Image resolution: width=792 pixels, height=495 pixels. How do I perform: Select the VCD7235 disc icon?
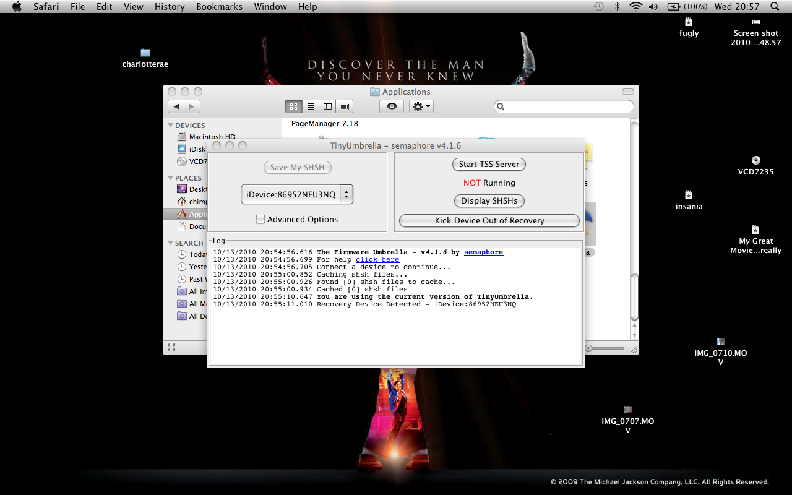755,166
